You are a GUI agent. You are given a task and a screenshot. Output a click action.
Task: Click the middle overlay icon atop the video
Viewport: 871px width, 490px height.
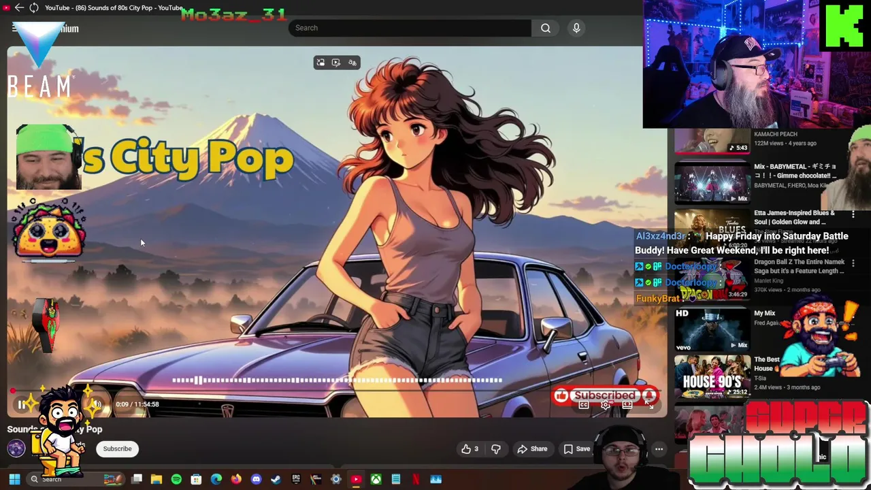[336, 63]
